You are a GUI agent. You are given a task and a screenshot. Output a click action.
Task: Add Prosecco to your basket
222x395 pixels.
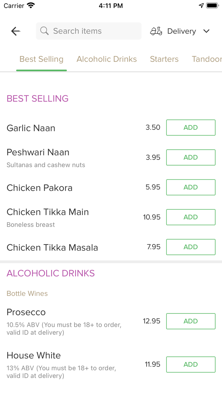click(x=191, y=321)
